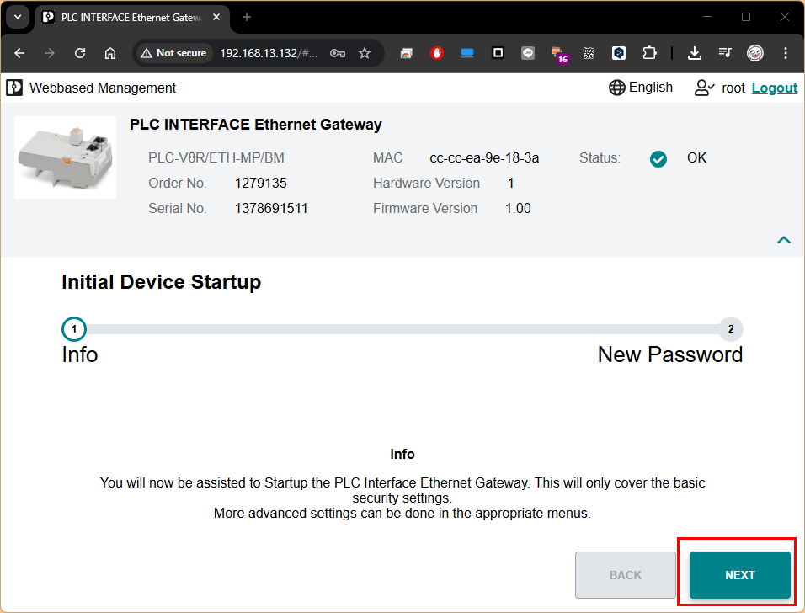Viewport: 805px width, 613px height.
Task: Open the browser downloads icon
Action: coord(695,53)
